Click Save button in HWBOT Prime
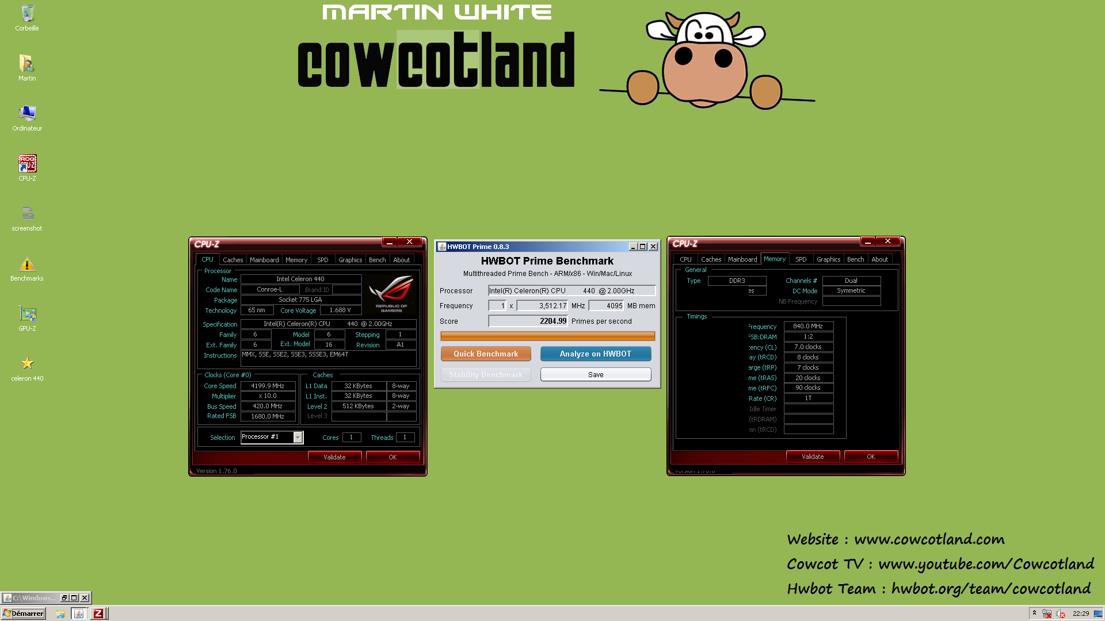This screenshot has height=621, width=1105. pos(596,374)
